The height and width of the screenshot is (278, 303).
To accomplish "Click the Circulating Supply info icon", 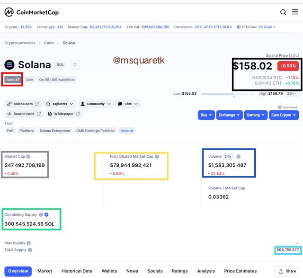I will (41, 215).
